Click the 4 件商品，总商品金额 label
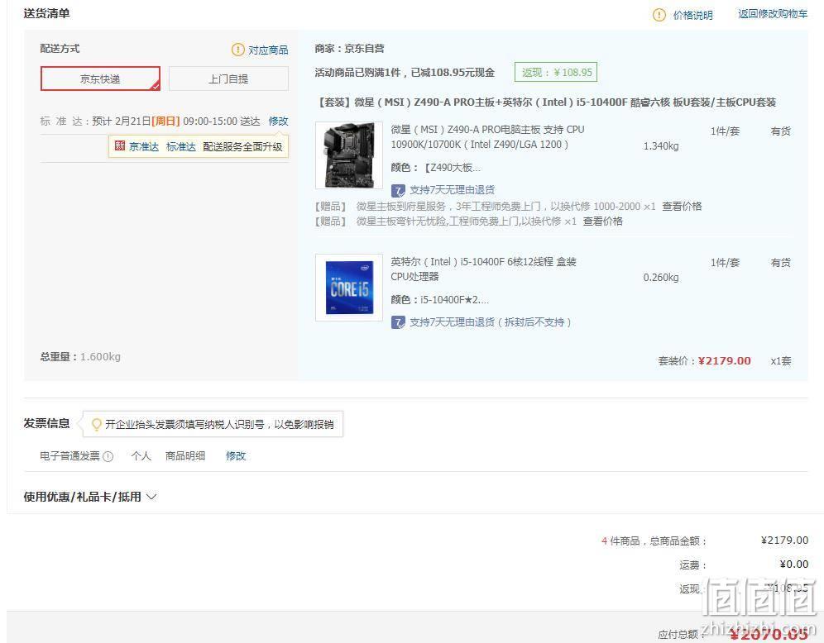Screen dimensions: 824x643 coord(654,541)
